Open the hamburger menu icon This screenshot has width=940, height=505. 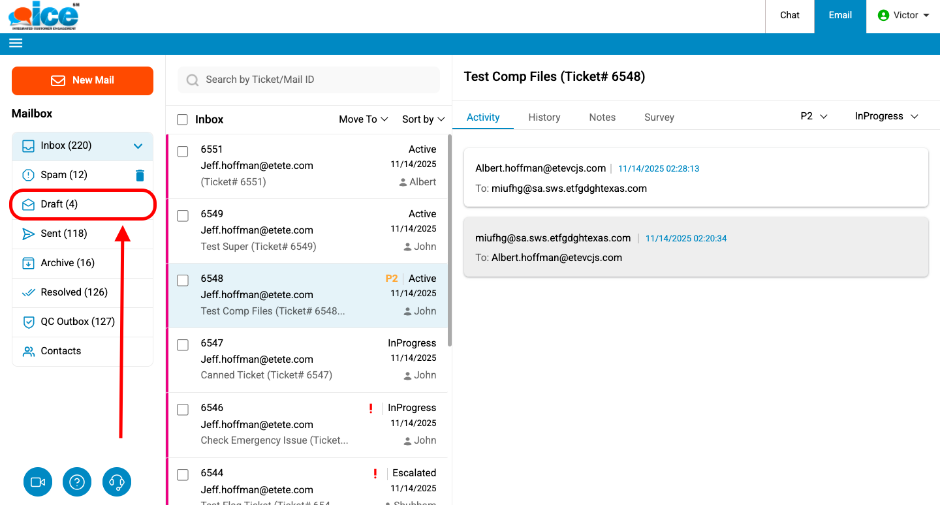[x=16, y=43]
